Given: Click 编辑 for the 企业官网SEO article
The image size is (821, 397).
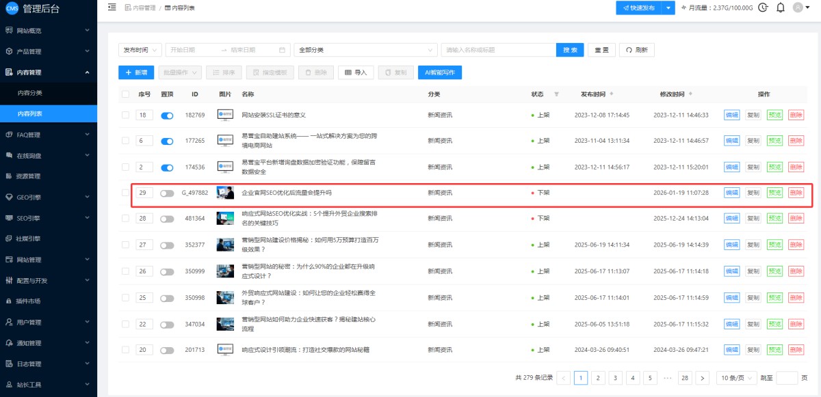Looking at the screenshot, I should tap(731, 193).
